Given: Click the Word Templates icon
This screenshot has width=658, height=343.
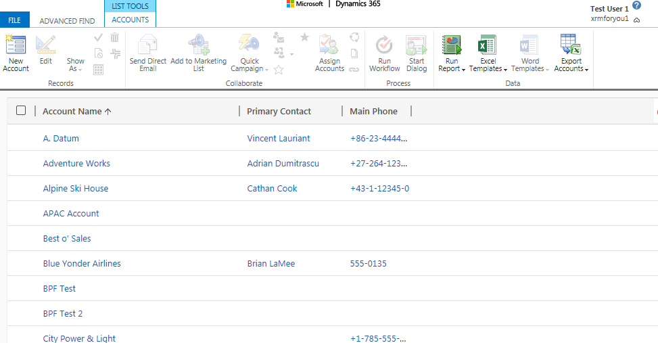Looking at the screenshot, I should tap(529, 45).
